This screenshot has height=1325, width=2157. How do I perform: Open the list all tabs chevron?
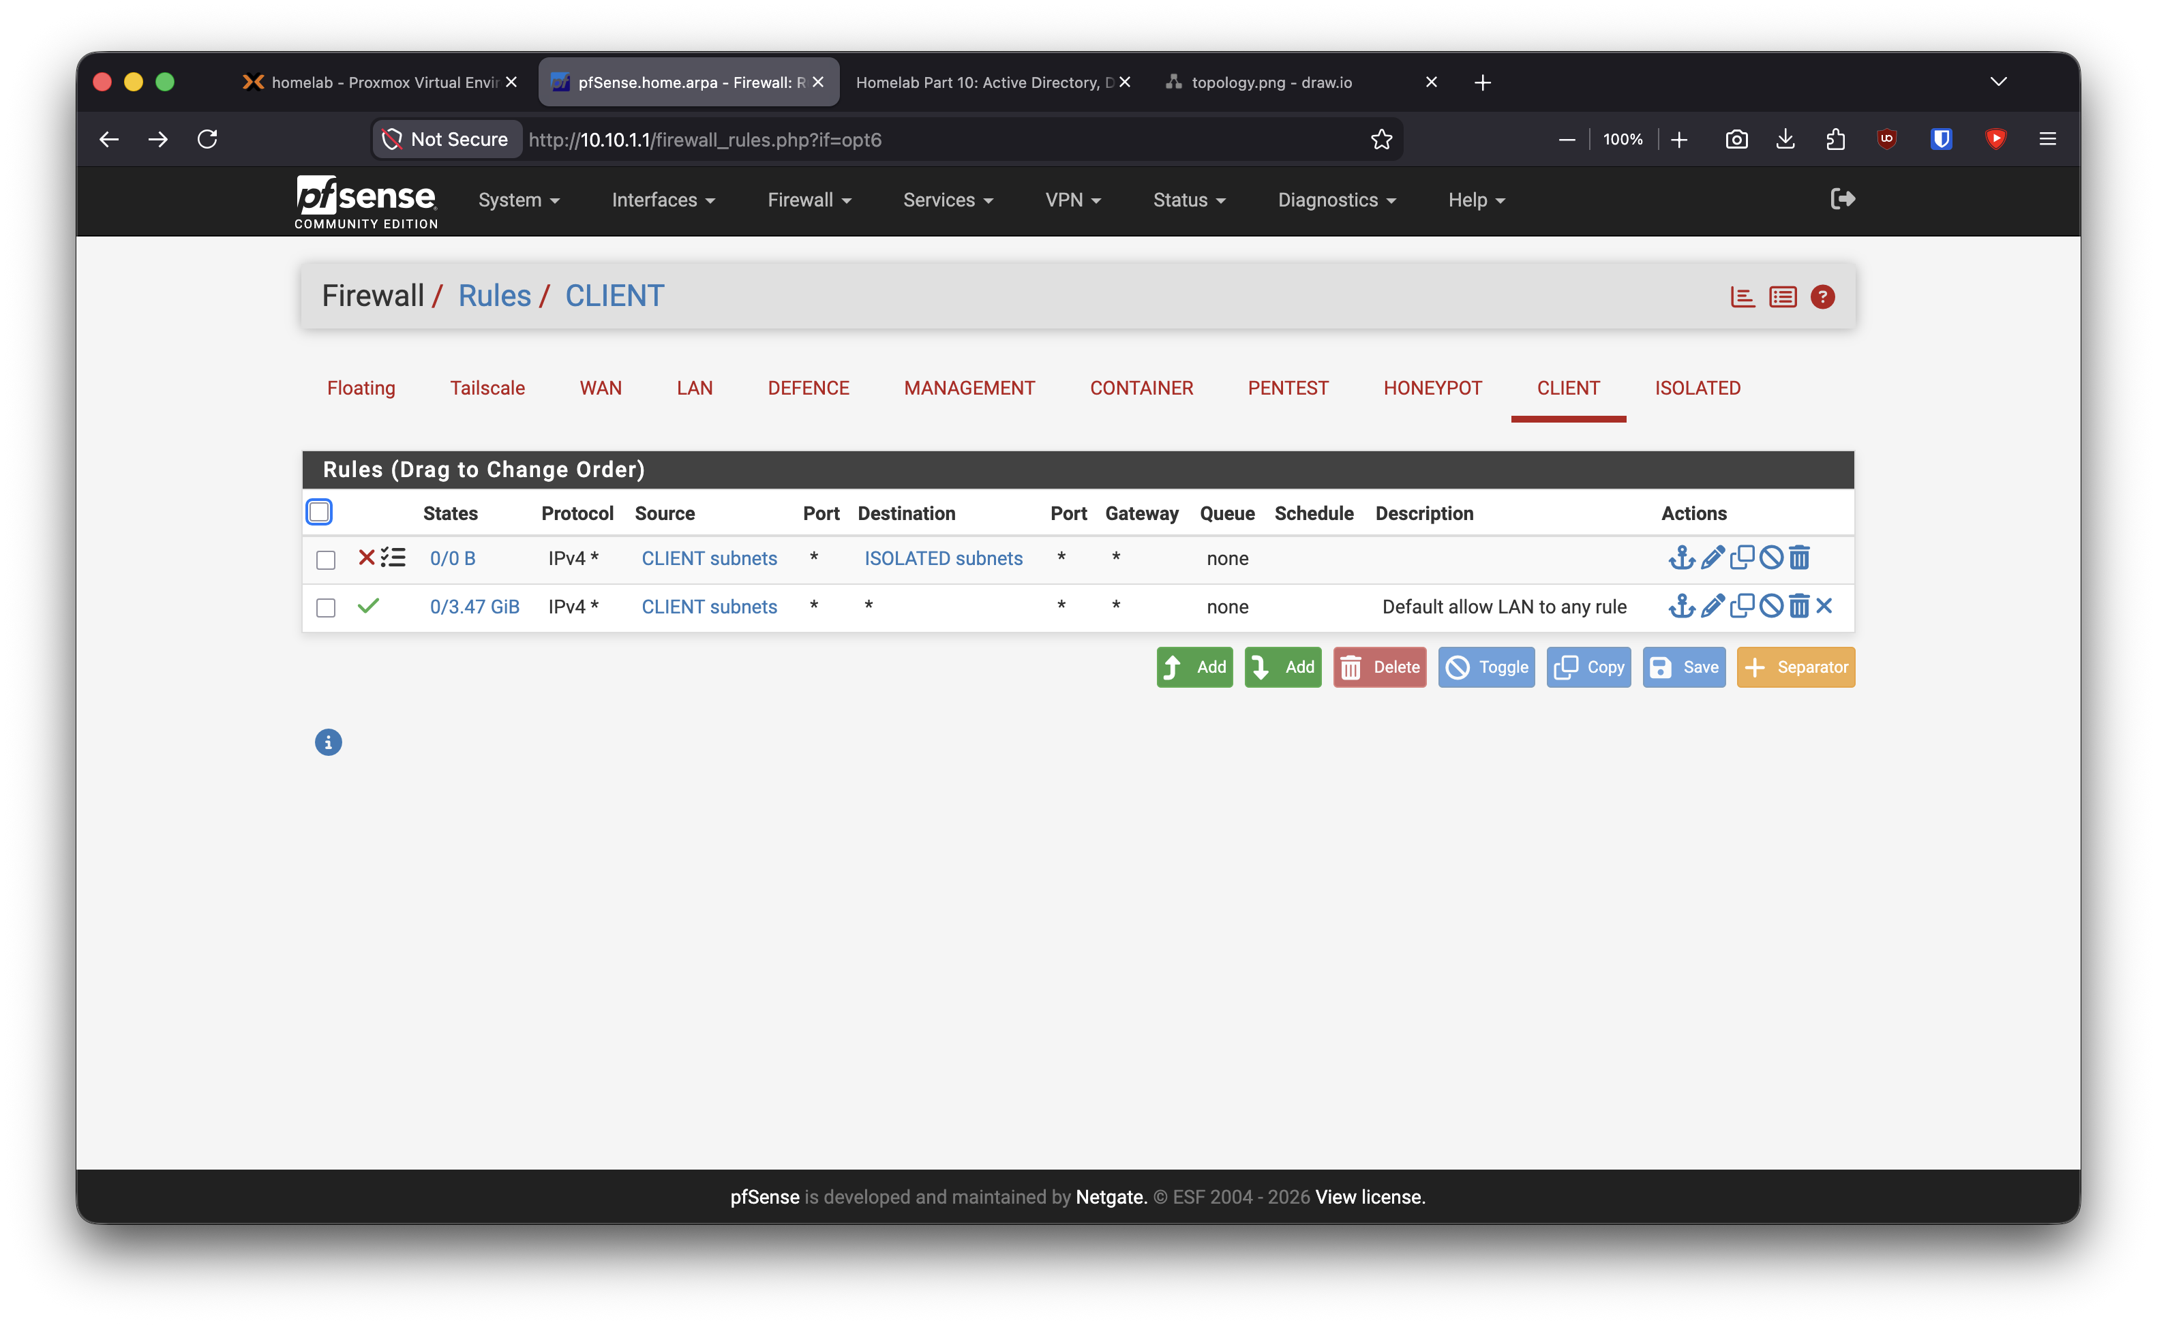tap(1997, 82)
